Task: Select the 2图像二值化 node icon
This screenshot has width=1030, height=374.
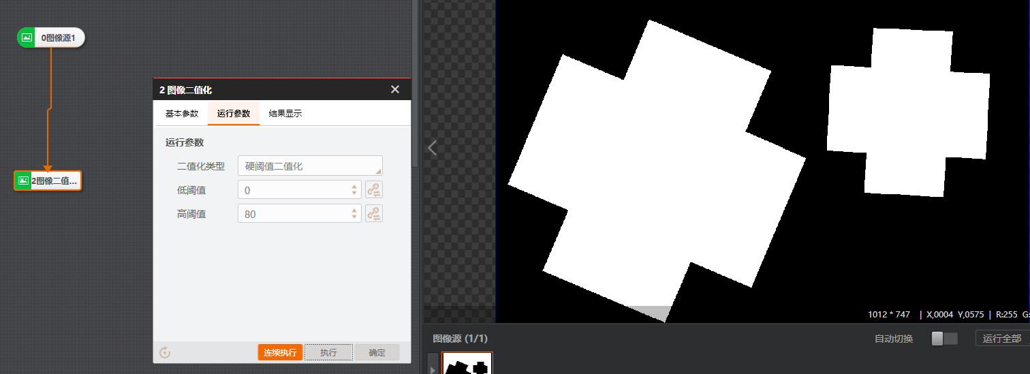Action: tap(23, 181)
